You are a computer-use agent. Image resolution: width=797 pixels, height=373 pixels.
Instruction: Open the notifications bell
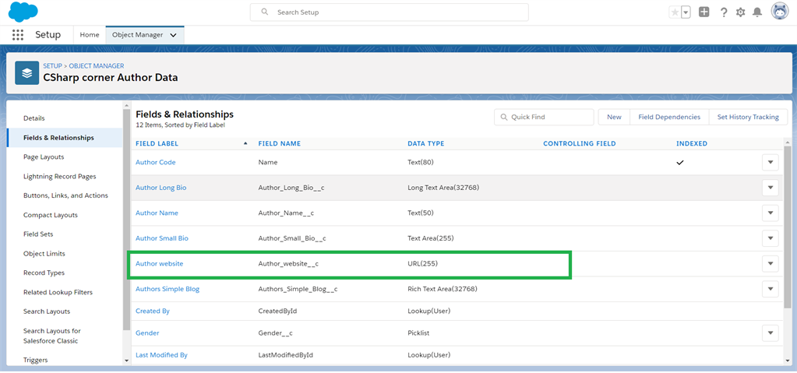[x=757, y=12]
